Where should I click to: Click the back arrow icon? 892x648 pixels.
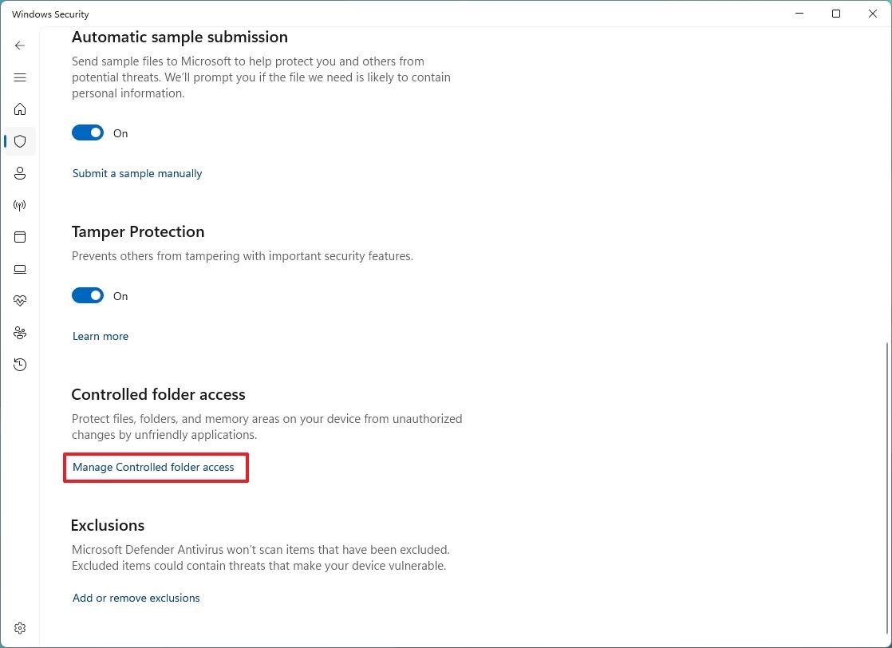[x=20, y=45]
